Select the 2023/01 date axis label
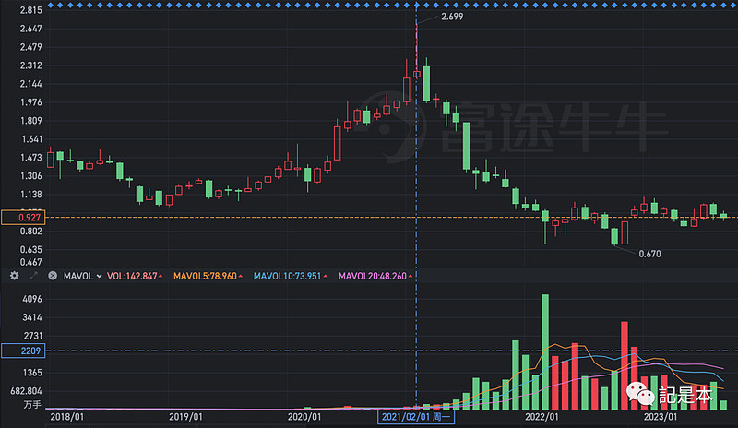The image size is (738, 428). point(660,417)
